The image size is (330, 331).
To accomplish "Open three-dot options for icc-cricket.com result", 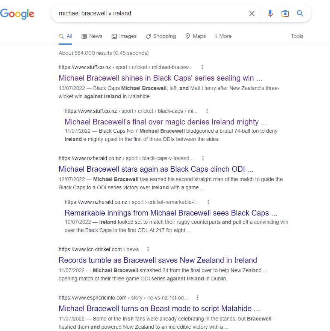I will click(x=148, y=249).
